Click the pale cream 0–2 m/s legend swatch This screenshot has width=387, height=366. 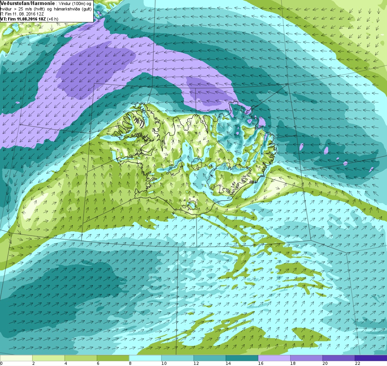click(16, 358)
